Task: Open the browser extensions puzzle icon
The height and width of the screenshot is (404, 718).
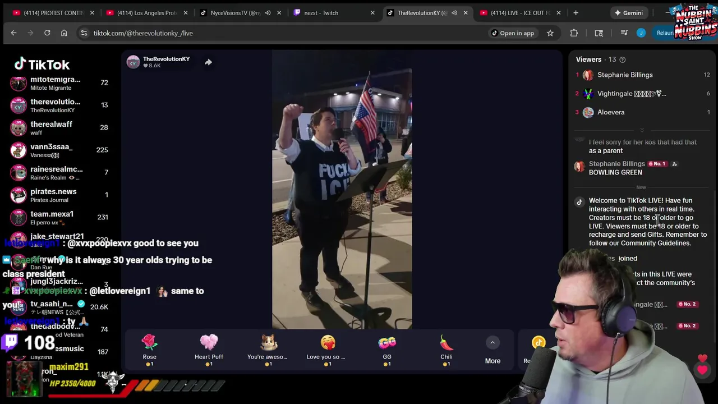Action: pos(574,33)
